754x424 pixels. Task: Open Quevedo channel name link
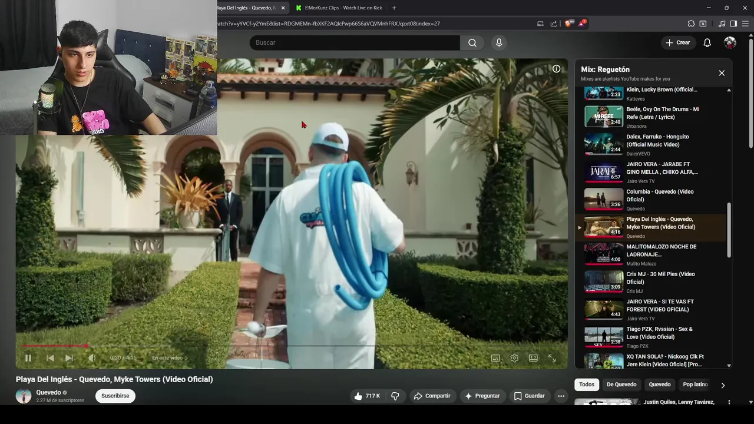pyautogui.click(x=48, y=392)
